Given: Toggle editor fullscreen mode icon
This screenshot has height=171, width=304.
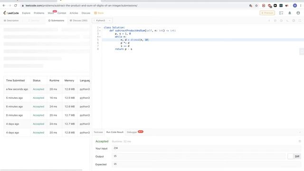Looking at the screenshot, I should pos(300,20).
